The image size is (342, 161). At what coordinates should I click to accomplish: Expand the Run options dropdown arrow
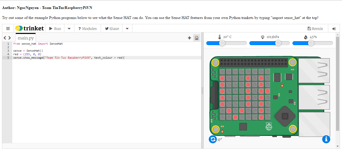click(x=69, y=29)
